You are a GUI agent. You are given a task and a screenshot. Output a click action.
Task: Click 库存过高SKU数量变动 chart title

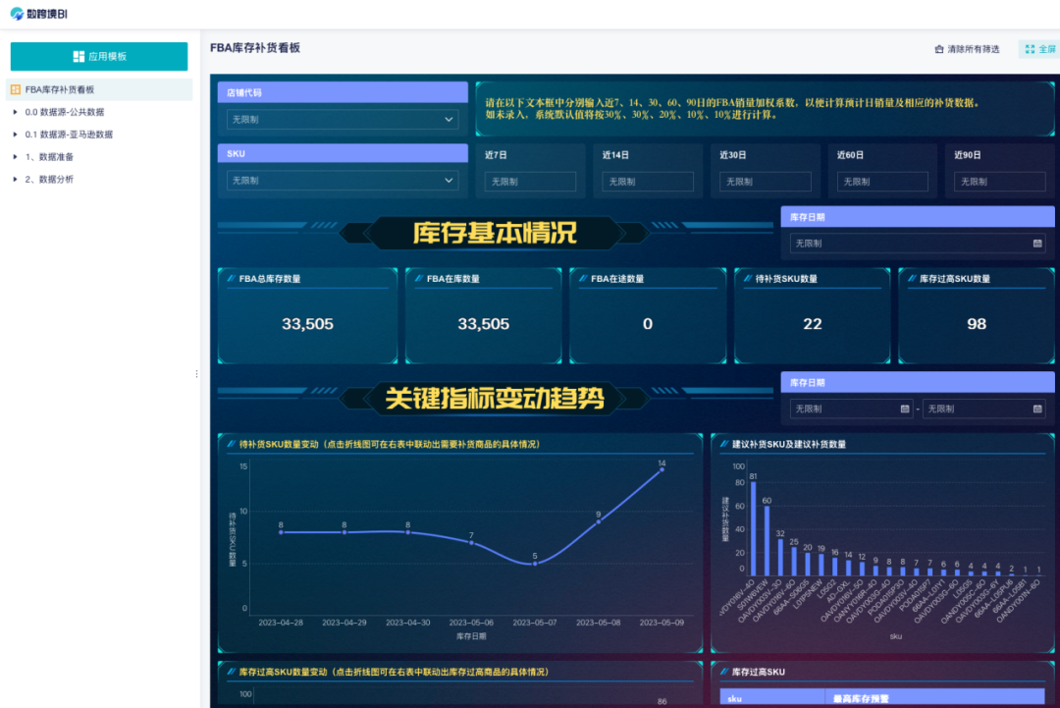point(395,673)
